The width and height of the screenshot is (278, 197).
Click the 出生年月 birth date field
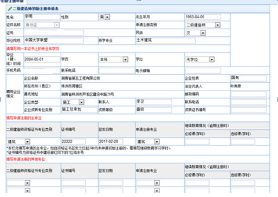pos(203,17)
